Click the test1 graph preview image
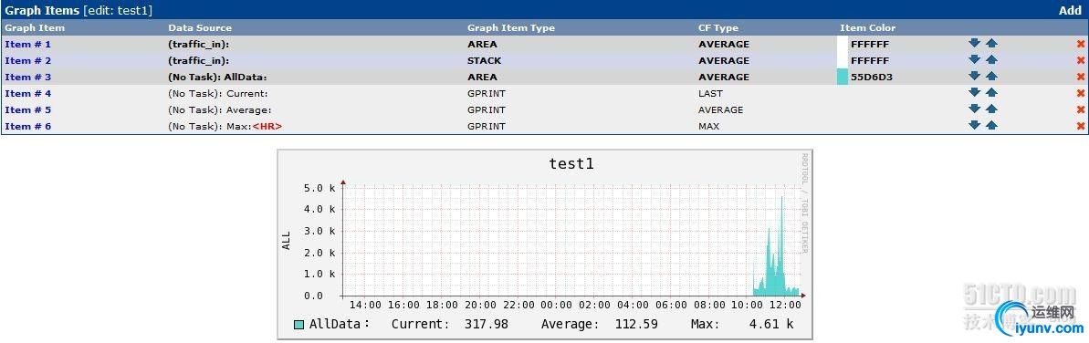1089x343 pixels. tap(544, 244)
